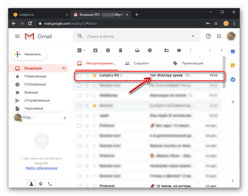Viewport: 248px width, 196px height.
Task: Click the search magnifier icon
Action: point(80,36)
